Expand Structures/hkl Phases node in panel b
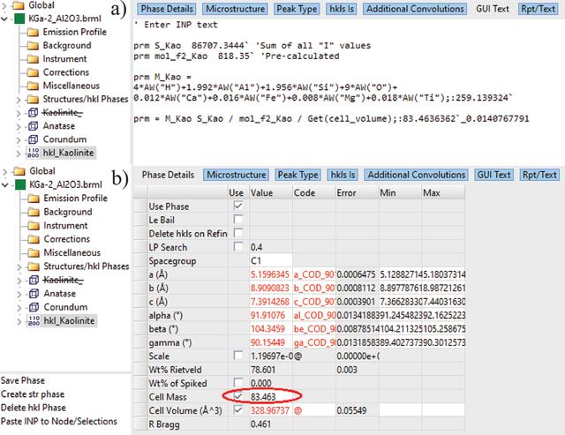565x435 pixels. pos(19,266)
